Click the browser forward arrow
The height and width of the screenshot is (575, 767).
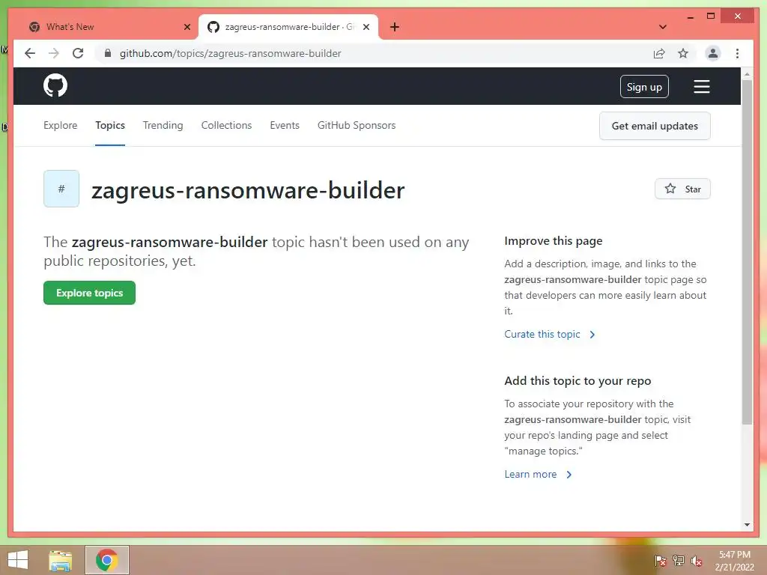54,53
